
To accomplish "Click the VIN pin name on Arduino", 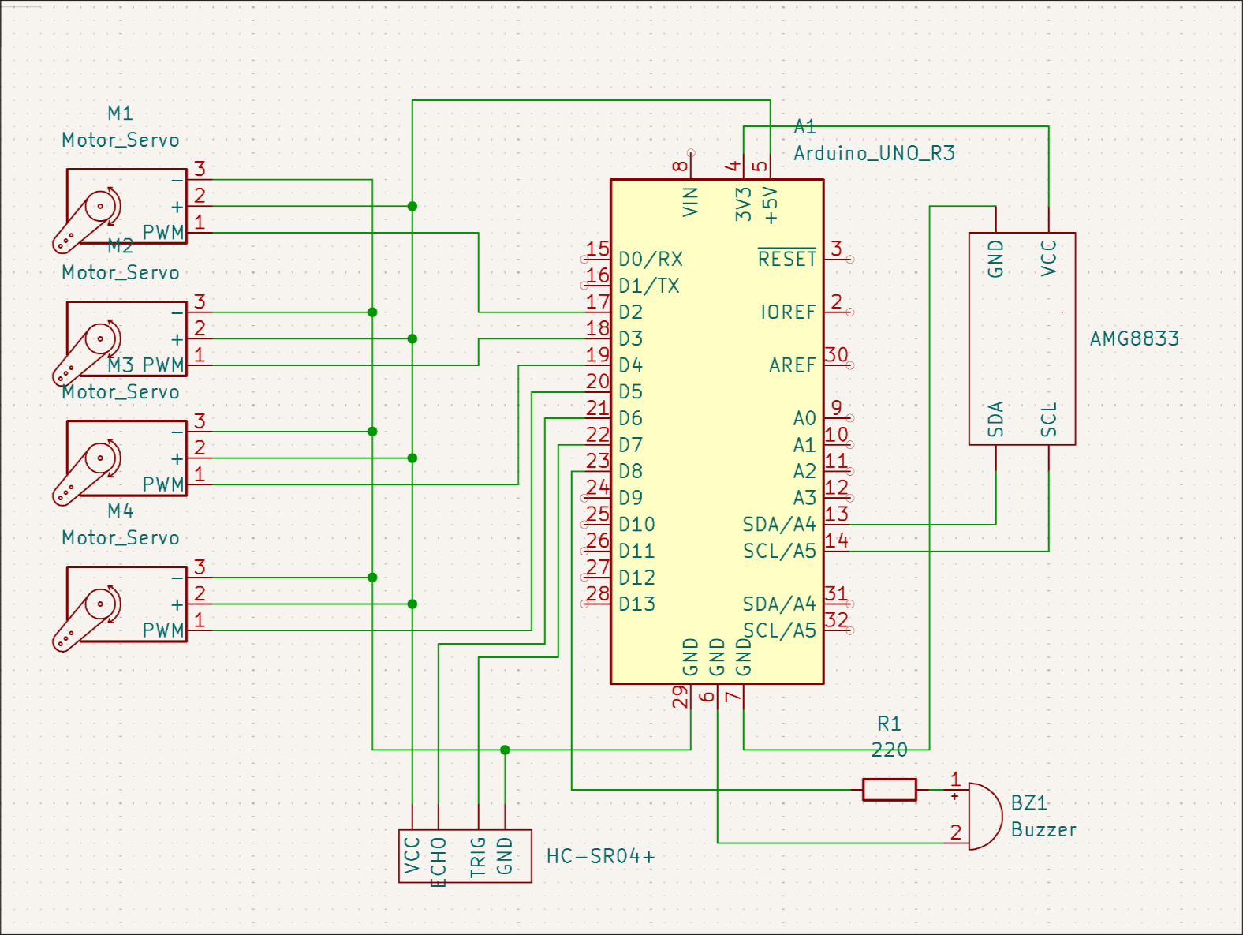I will (x=691, y=202).
